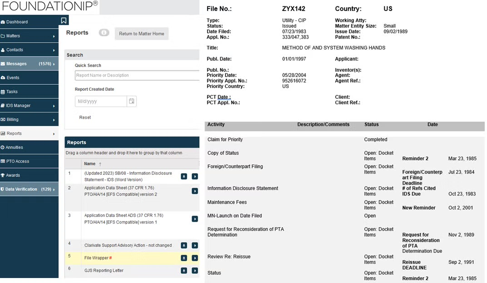Download the GJS Reporting Letter
The height and width of the screenshot is (283, 487).
coord(184,271)
